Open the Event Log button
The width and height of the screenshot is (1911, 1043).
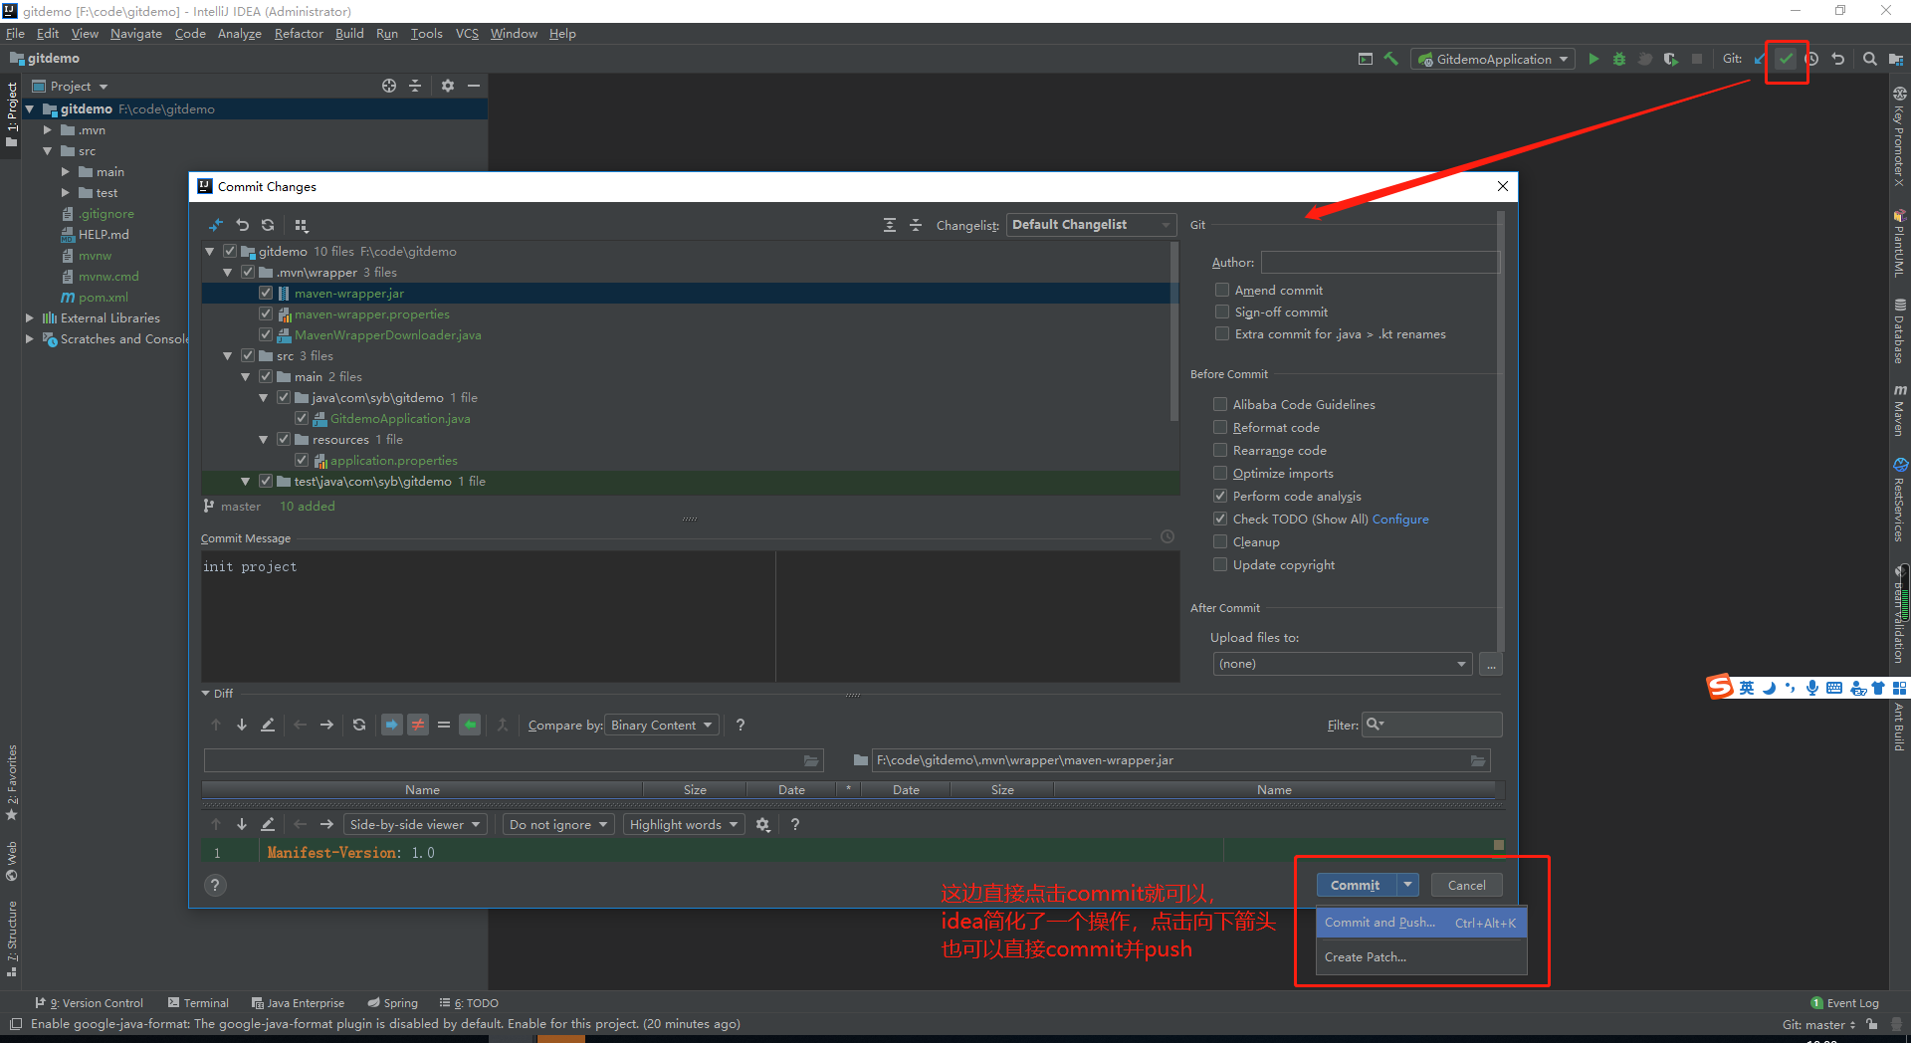pyautogui.click(x=1844, y=1002)
